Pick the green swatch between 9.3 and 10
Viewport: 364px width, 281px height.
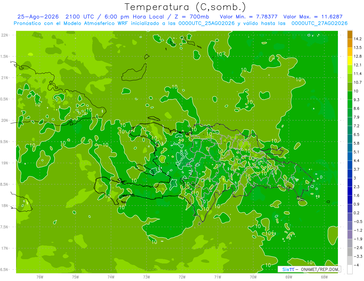coord(350,95)
